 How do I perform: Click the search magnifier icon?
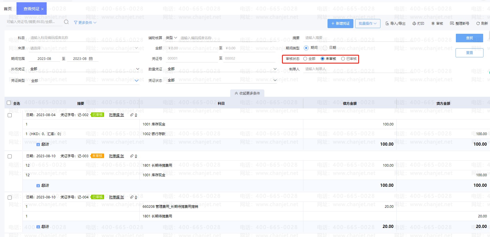click(x=66, y=22)
